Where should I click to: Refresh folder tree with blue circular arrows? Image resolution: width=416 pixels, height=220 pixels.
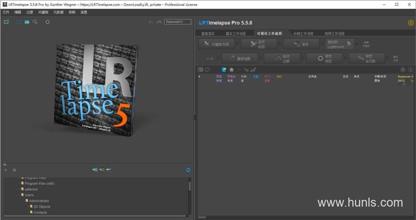188,170
